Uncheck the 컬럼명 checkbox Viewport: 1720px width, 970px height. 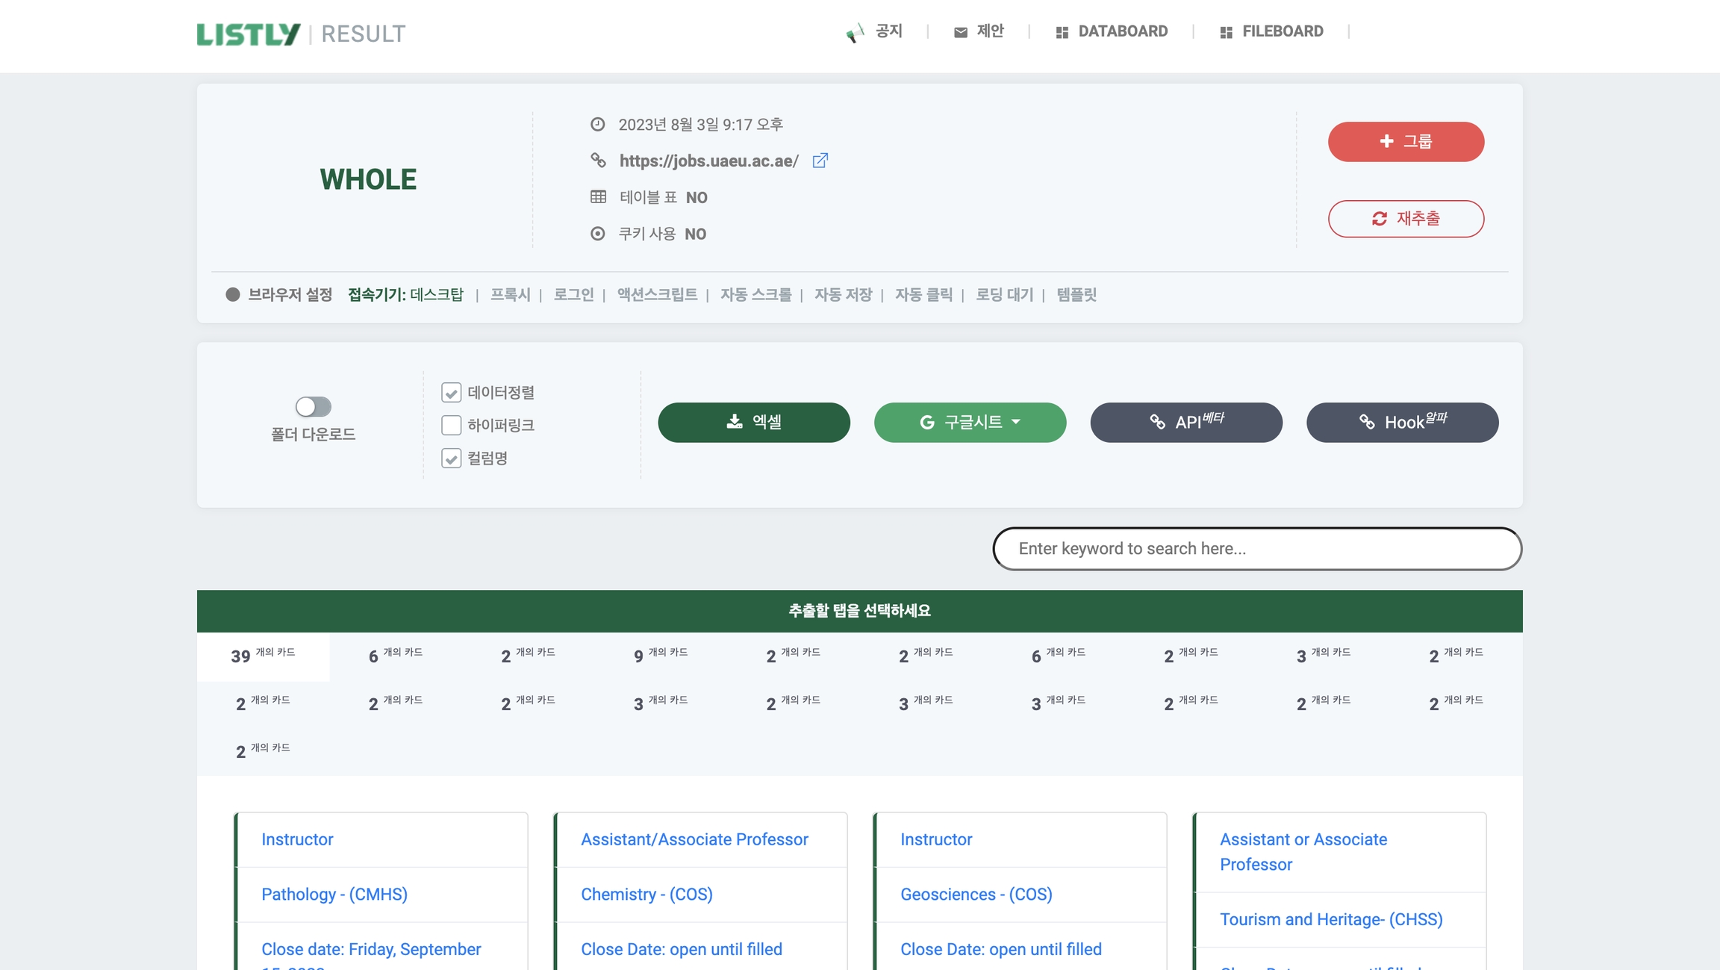(x=451, y=458)
